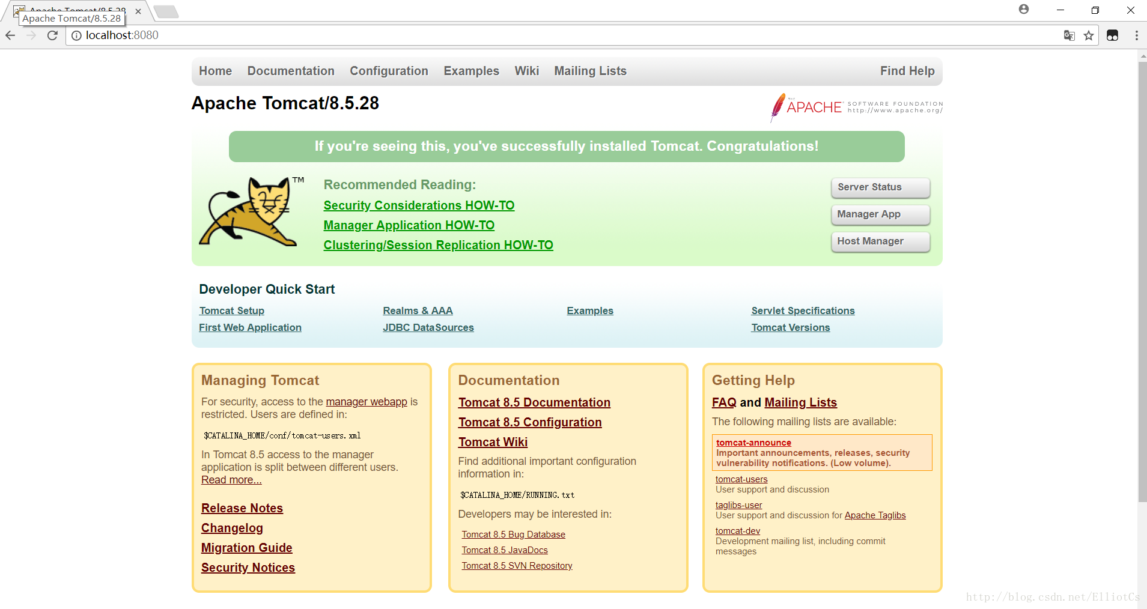
Task: Open the Apache Taglibs link
Action: coord(875,515)
